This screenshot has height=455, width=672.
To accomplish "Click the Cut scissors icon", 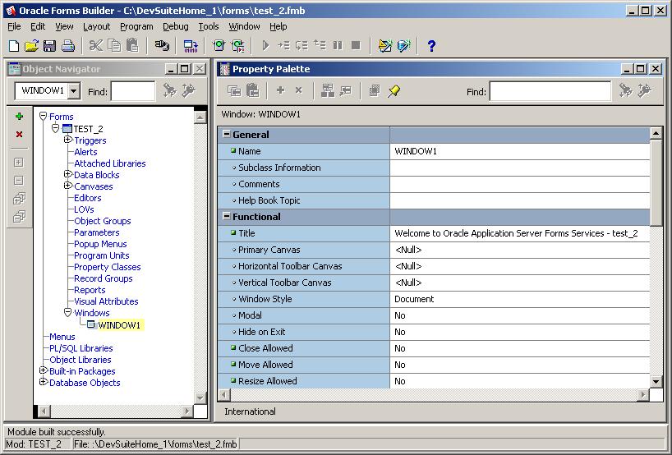I will tap(95, 46).
